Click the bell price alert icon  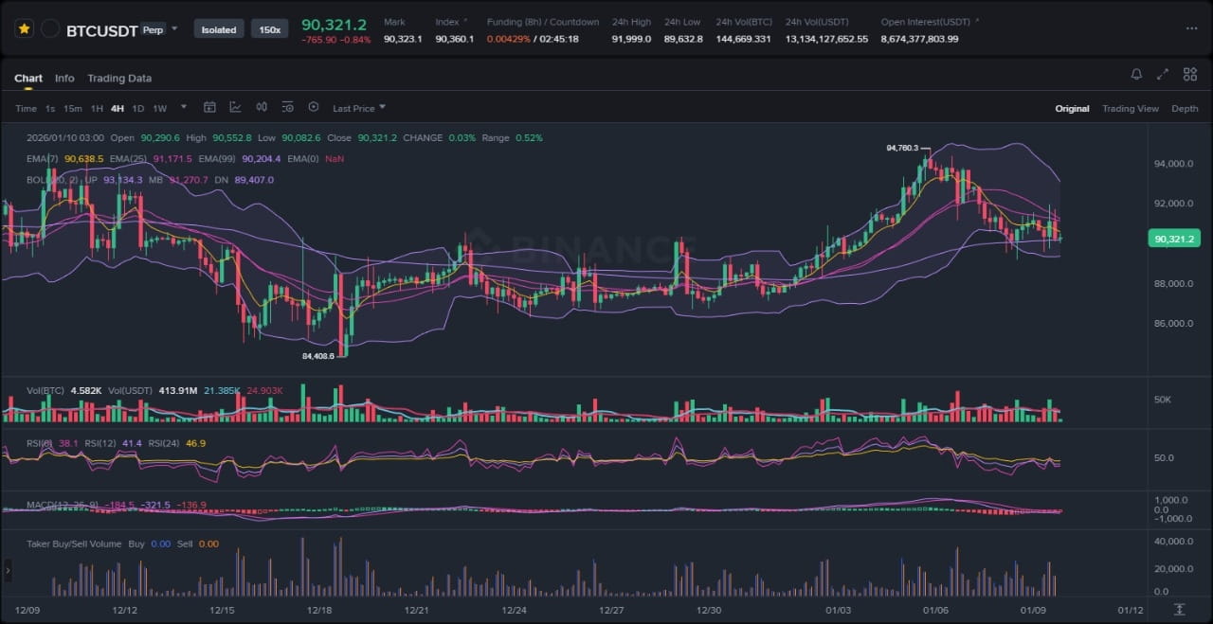pos(1136,75)
